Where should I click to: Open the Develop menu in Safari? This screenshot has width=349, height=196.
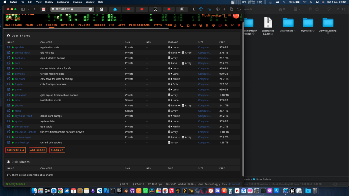point(77,2)
